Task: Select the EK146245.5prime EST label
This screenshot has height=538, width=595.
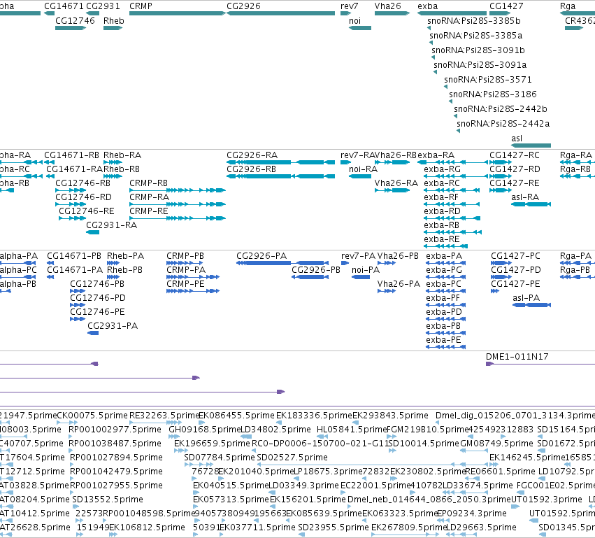Action: [x=527, y=458]
